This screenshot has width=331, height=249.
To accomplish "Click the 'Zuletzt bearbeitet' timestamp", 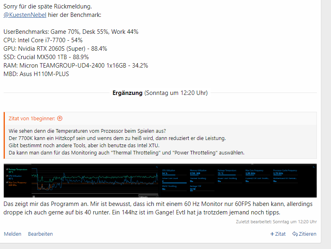I will click(276, 222).
